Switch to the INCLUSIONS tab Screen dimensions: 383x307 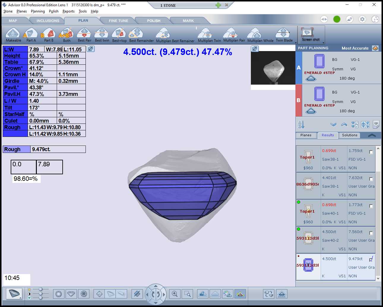[x=48, y=21]
